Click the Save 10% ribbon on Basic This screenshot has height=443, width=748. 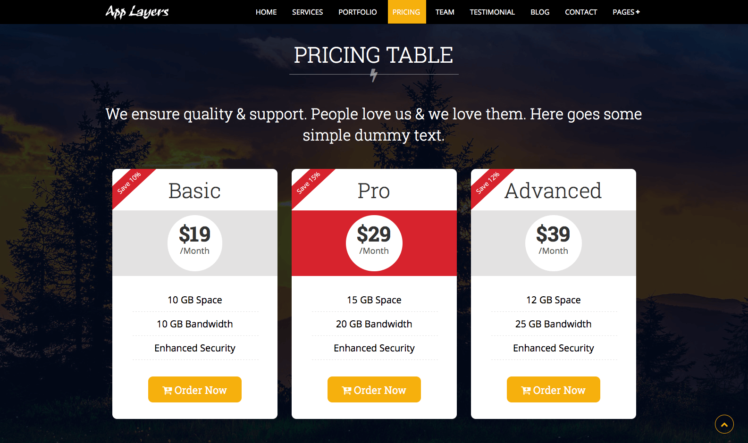tap(129, 183)
